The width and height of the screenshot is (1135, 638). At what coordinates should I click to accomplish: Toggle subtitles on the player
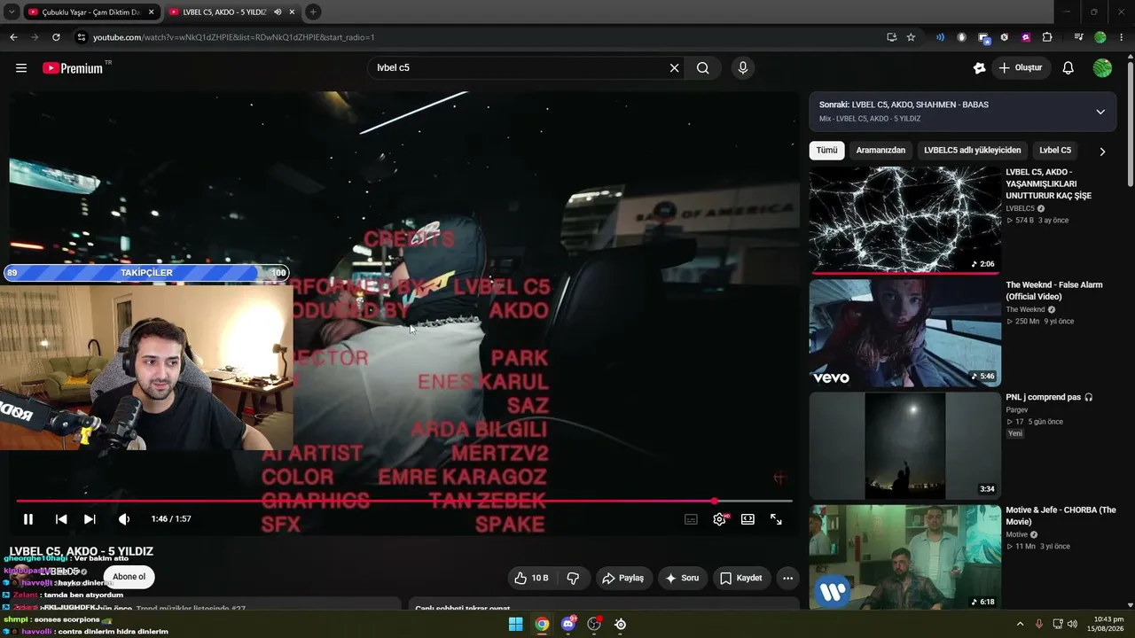(x=691, y=519)
